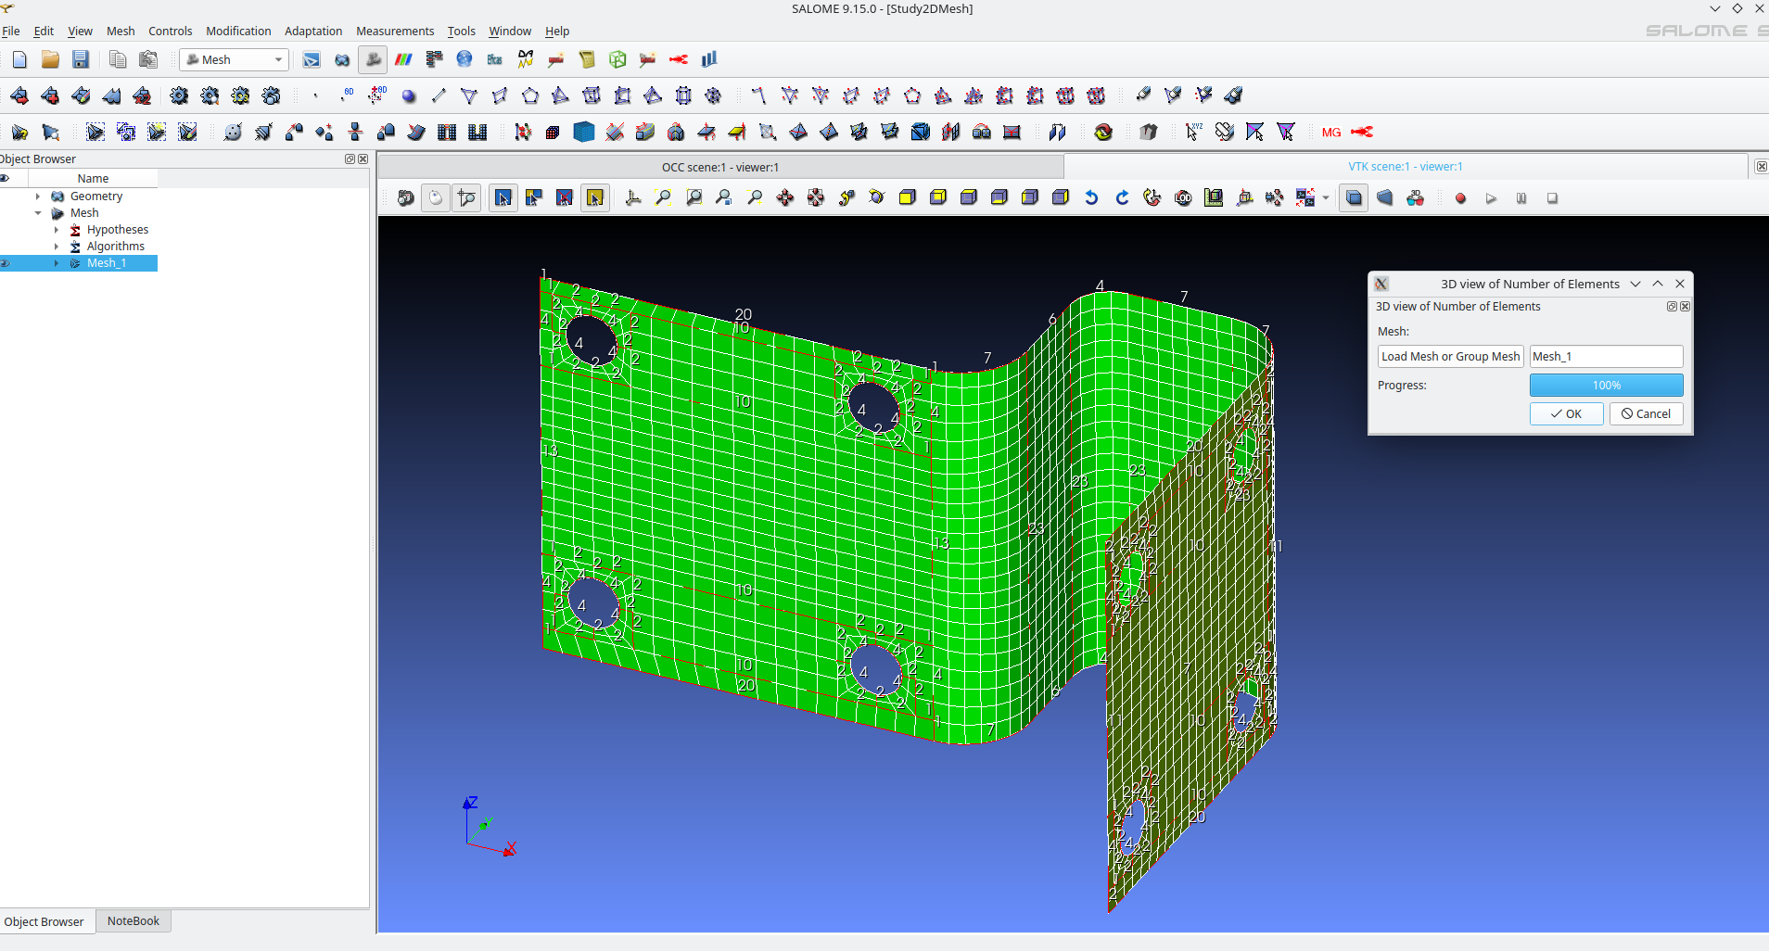Screen dimensions: 1769x951
Task: Toggle the interaction style mouse button
Action: [x=436, y=197]
